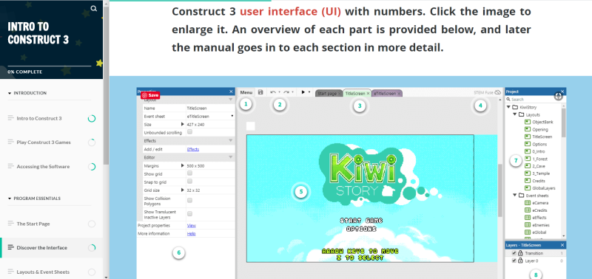Collapse the Event sheets folder arrow
Viewport: 592px width, 279px height.
pos(515,196)
